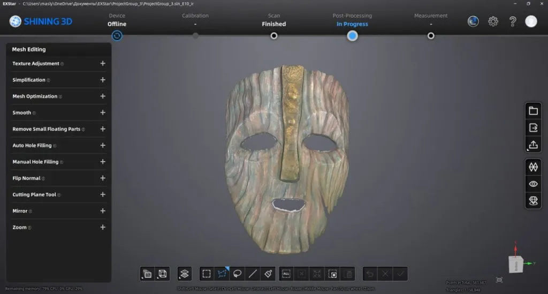Activate the polygon selection tool
The height and width of the screenshot is (294, 548).
pyautogui.click(x=222, y=274)
